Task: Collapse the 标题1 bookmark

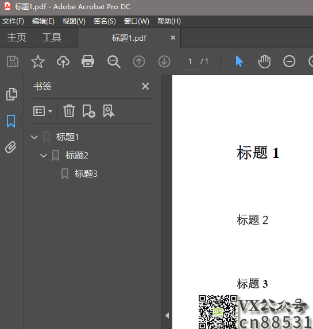Action: click(34, 137)
